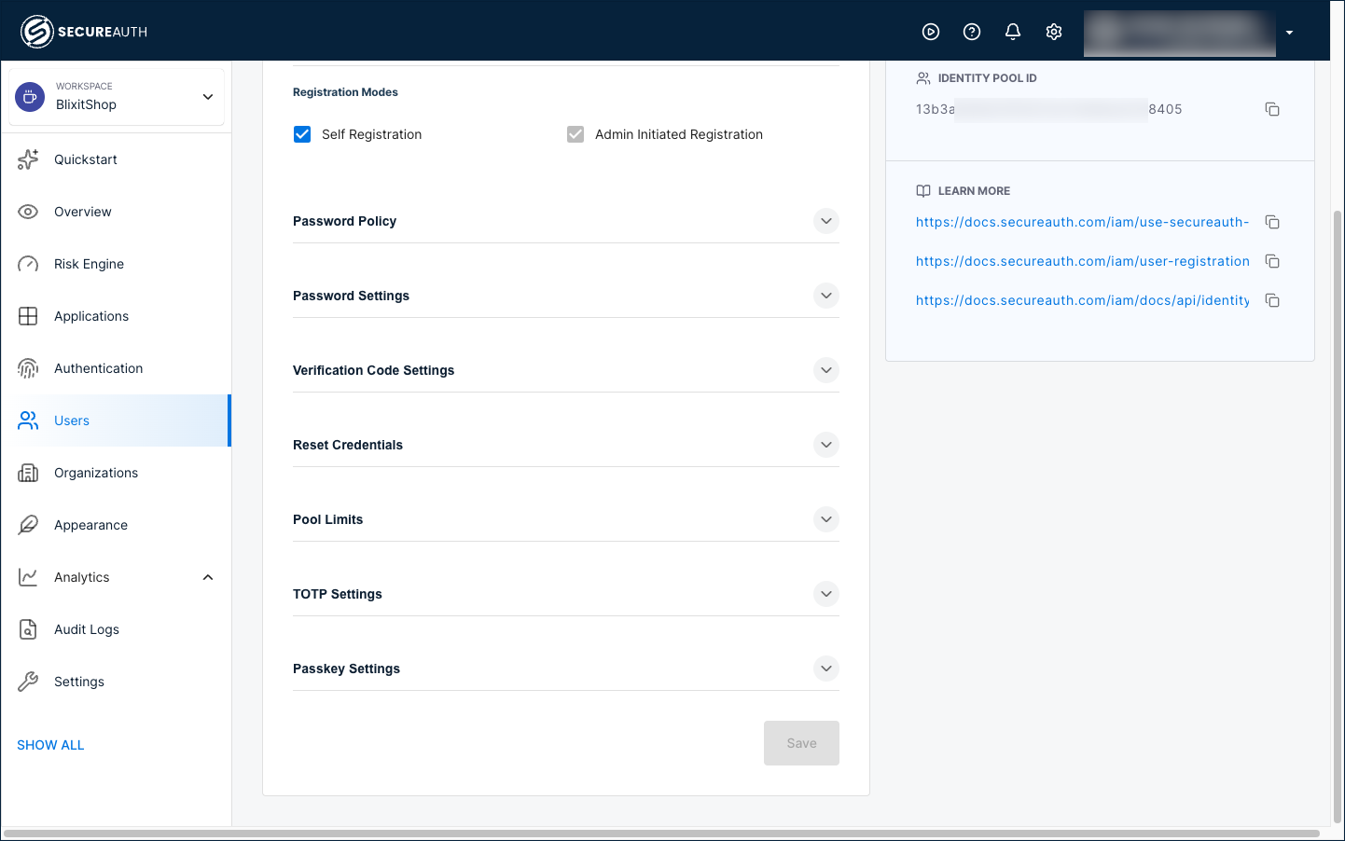
Task: Open Applications page
Action: pos(116,316)
